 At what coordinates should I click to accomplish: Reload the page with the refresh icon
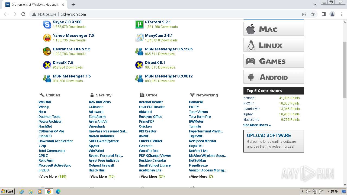point(23,14)
